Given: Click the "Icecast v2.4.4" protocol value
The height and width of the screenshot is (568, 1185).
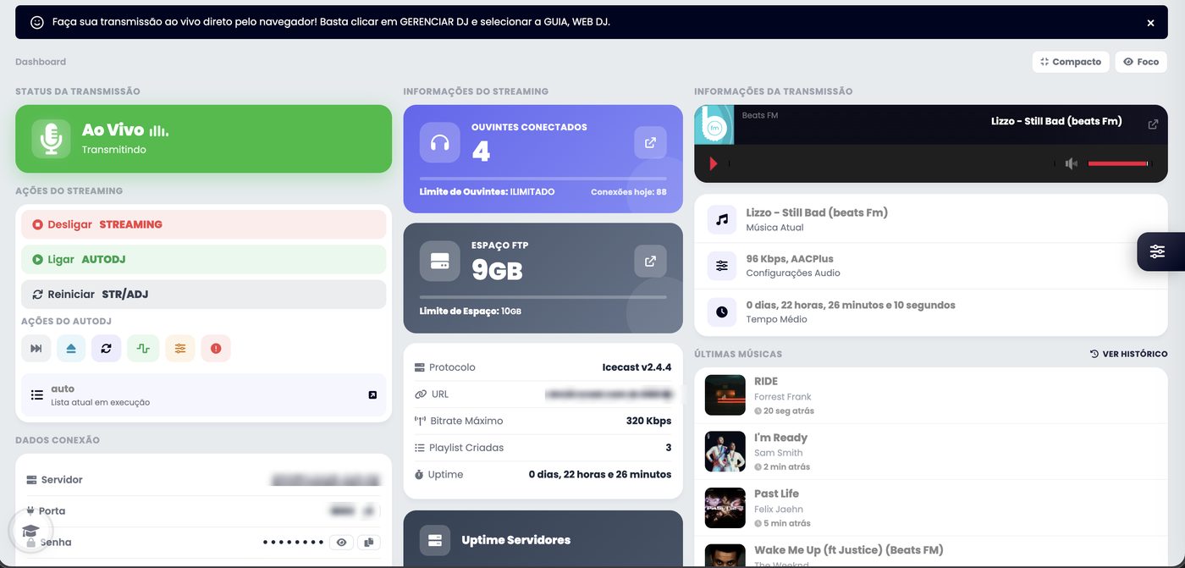Looking at the screenshot, I should coord(637,367).
